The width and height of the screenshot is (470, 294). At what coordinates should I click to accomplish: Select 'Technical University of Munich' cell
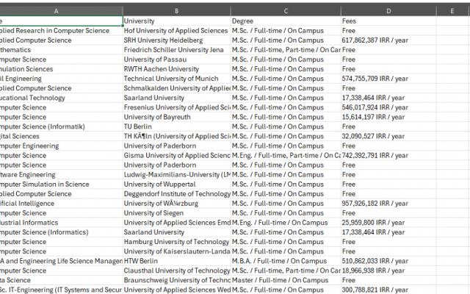[177, 79]
